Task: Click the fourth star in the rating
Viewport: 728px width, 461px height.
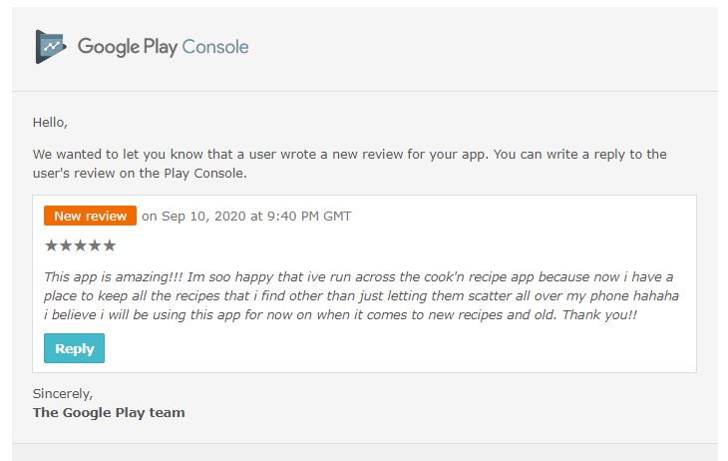Action: [95, 245]
